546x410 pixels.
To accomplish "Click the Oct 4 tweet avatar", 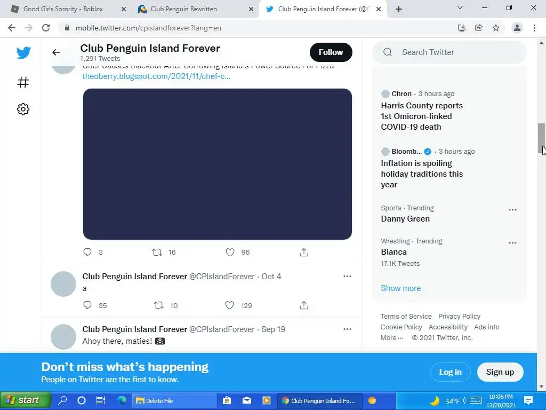I will coord(63,284).
